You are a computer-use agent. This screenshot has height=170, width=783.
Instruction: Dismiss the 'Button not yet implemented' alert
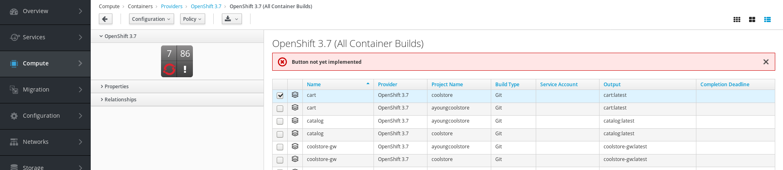[766, 62]
